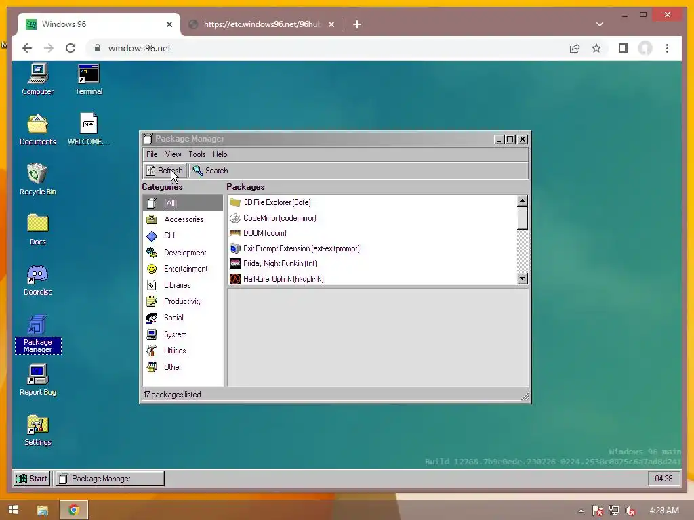Viewport: 694px width, 520px height.
Task: Click the 3D File Explorer folder icon
Action: click(x=235, y=202)
